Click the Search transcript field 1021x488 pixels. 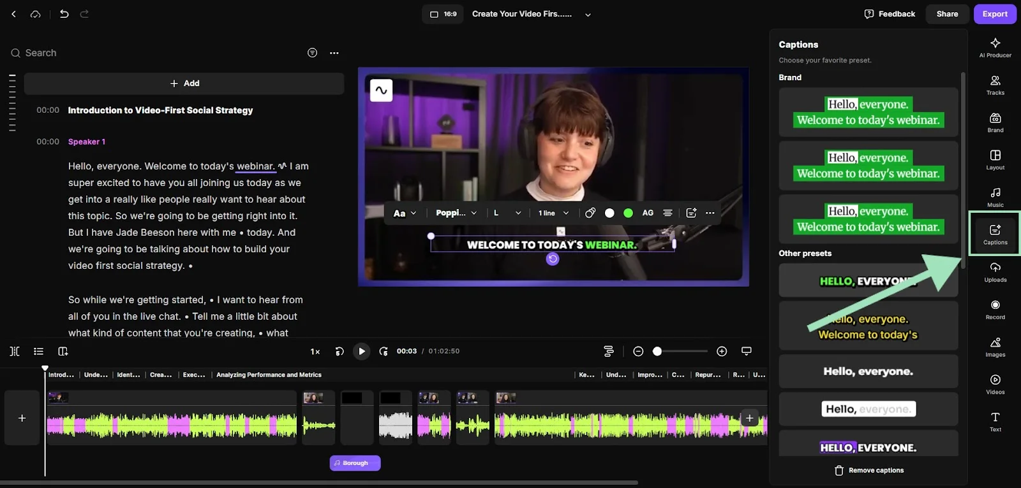click(153, 53)
